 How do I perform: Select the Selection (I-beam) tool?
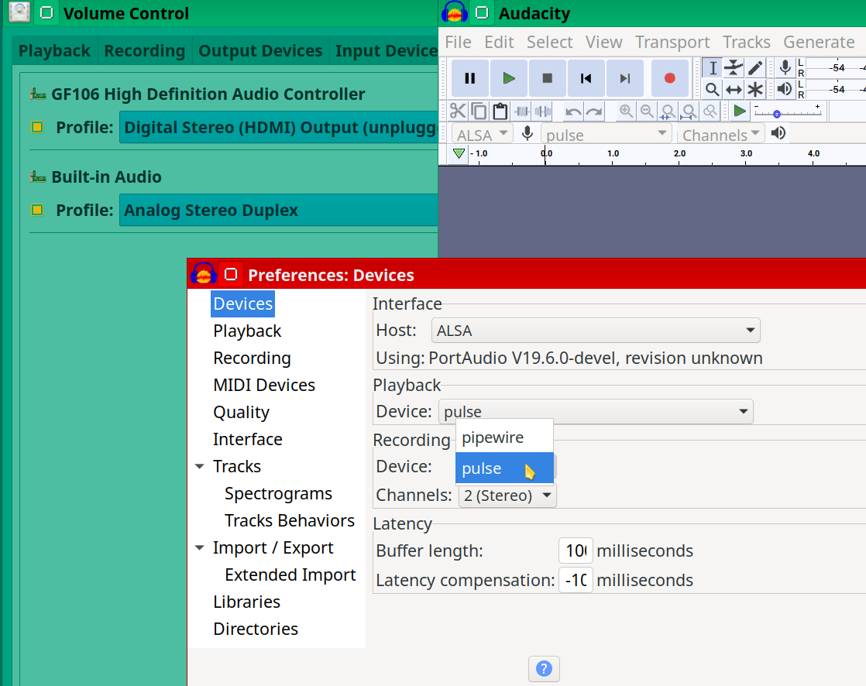pyautogui.click(x=713, y=68)
